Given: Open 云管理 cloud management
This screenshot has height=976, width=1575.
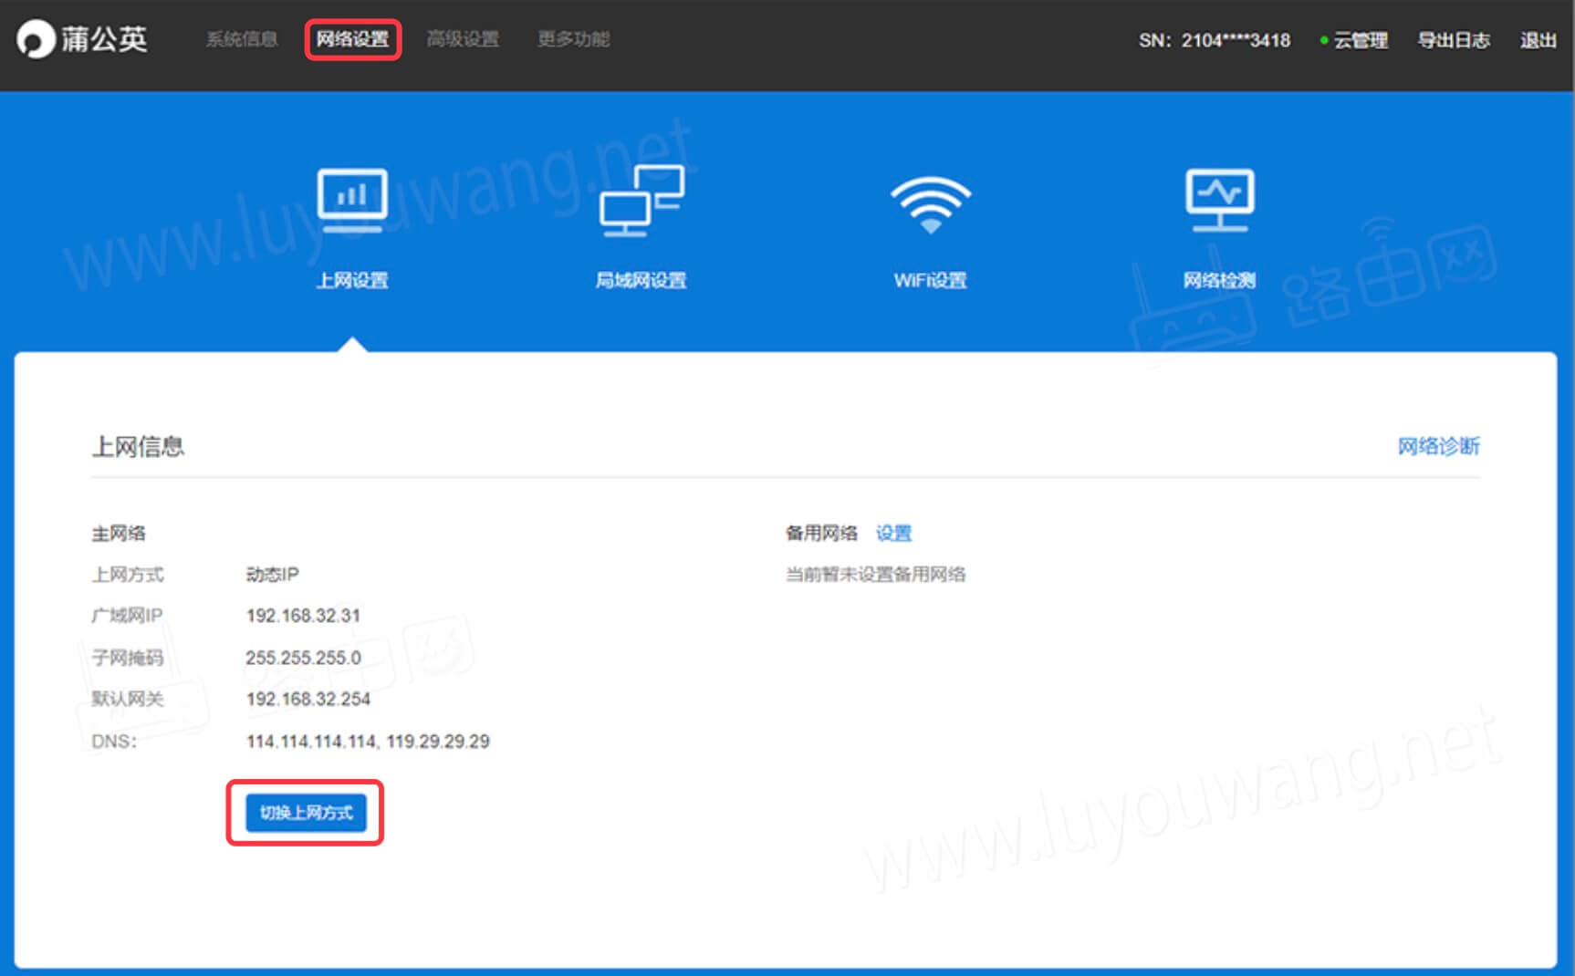Looking at the screenshot, I should tap(1360, 40).
